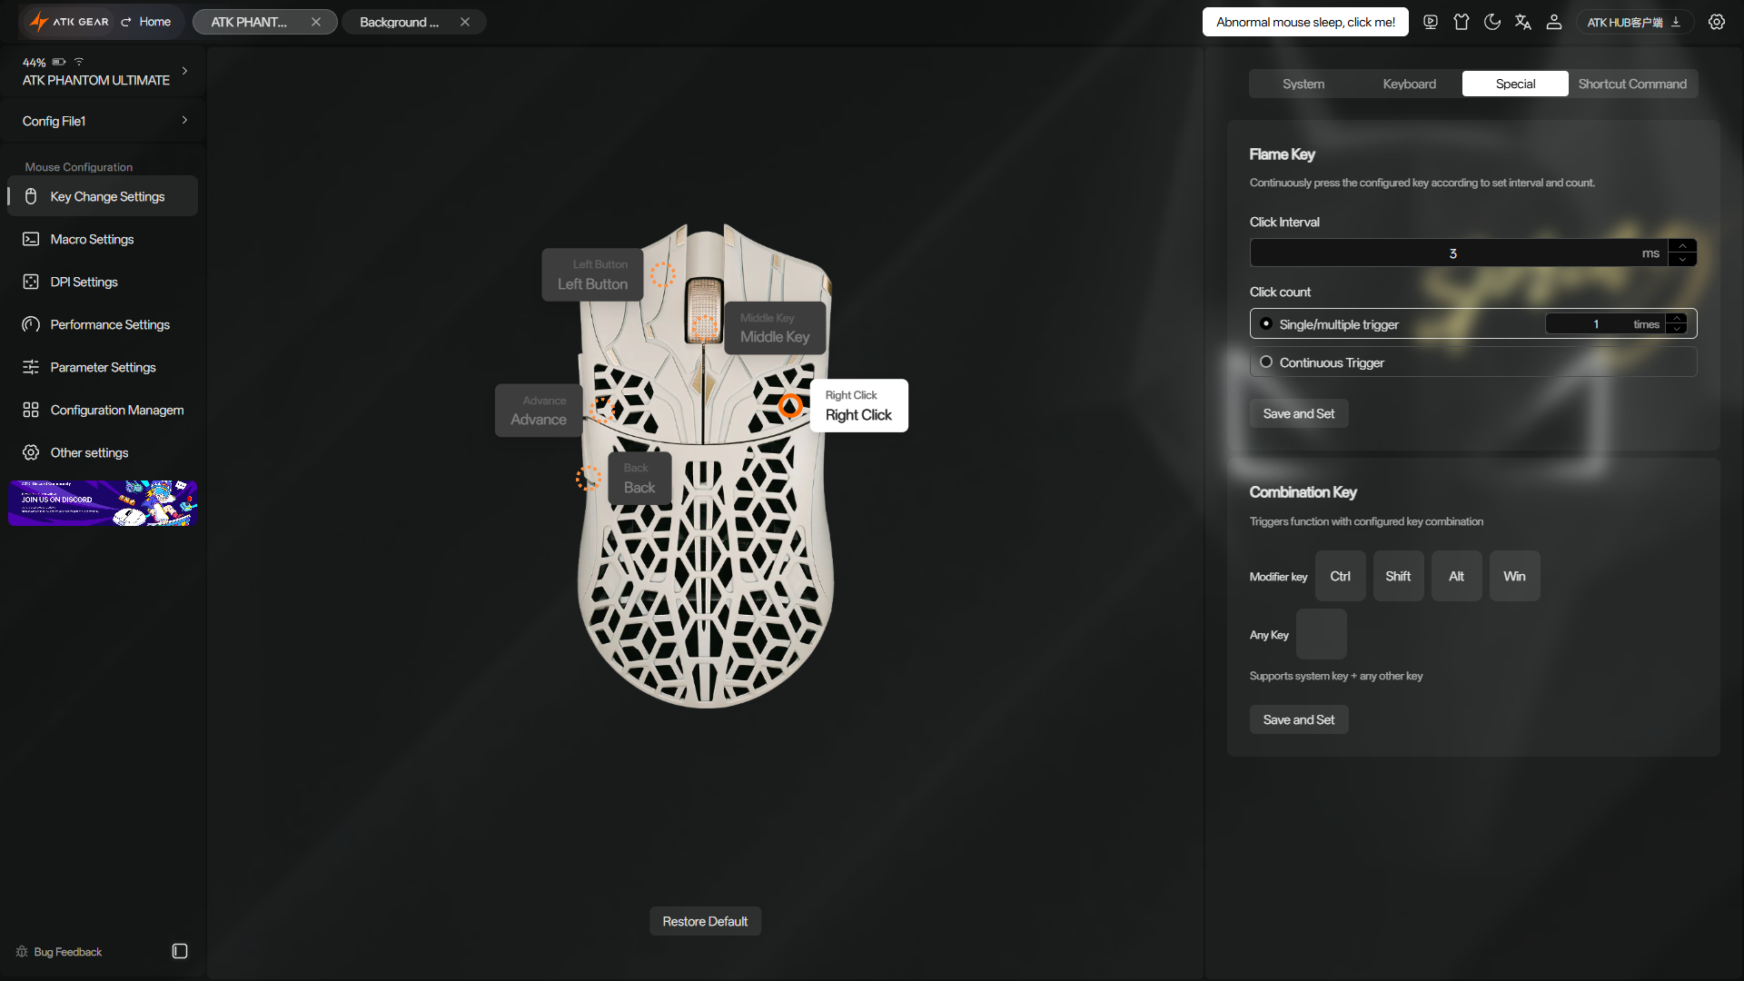1744x981 pixels.
Task: Open the top-right settings gear icon
Action: pyautogui.click(x=1717, y=22)
